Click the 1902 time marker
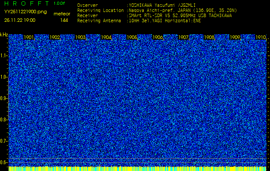The image size is (270, 171). tap(55, 37)
